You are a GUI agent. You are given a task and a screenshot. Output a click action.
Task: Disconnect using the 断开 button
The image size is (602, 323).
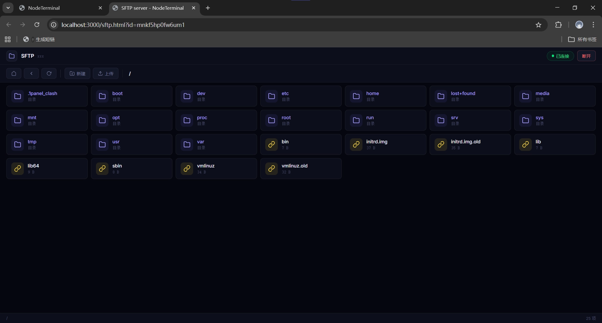[x=586, y=56]
